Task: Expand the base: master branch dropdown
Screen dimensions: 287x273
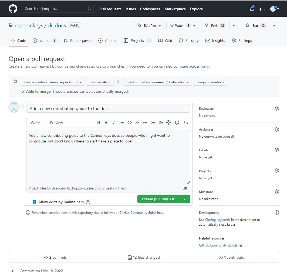Action: [100, 82]
